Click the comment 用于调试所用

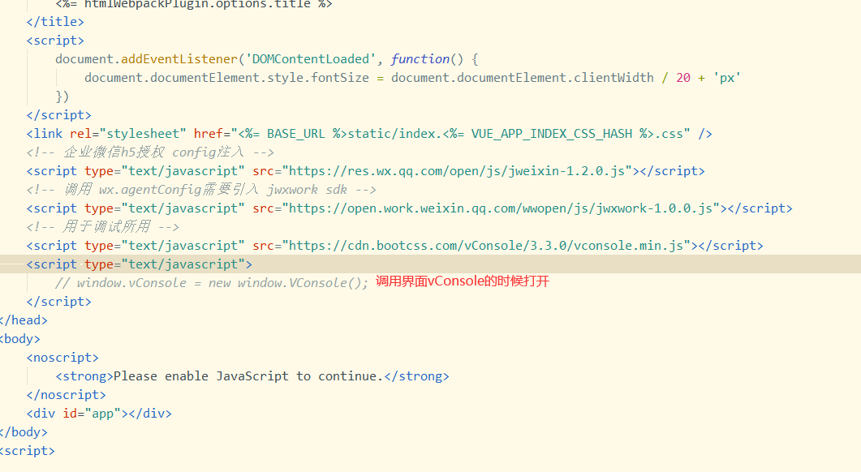(103, 227)
